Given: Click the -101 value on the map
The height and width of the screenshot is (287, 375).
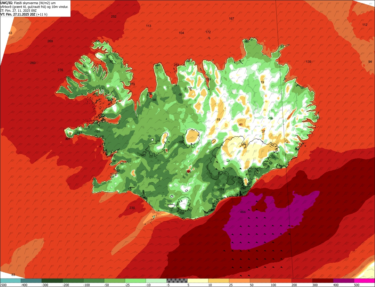Looking at the screenshot, I should [98, 131].
